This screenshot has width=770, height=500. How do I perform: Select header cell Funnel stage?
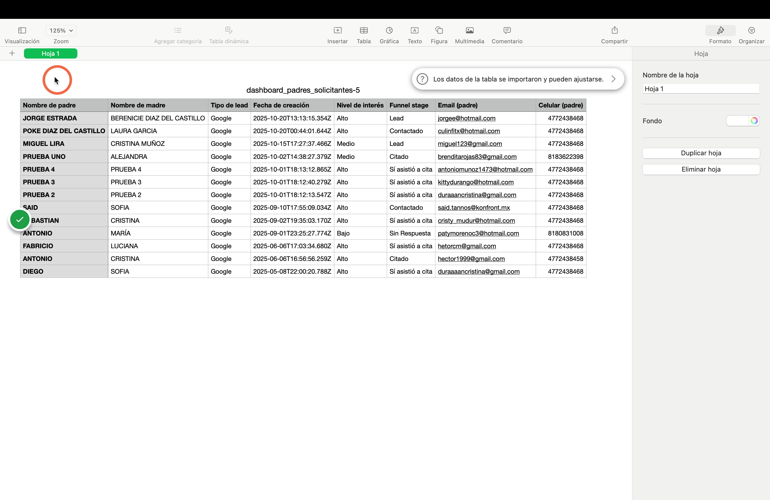pyautogui.click(x=411, y=105)
